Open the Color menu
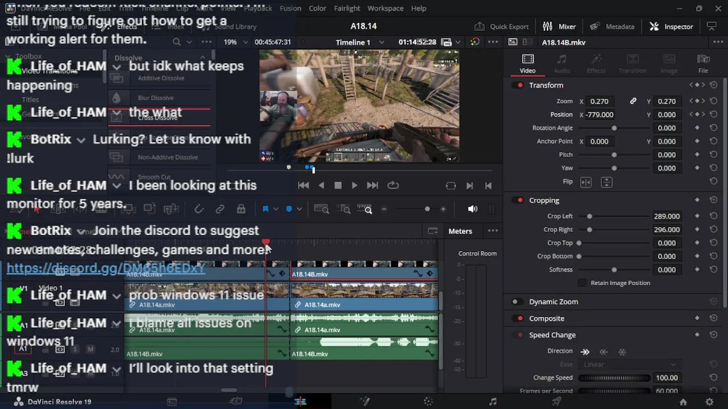This screenshot has width=728, height=409. tap(317, 8)
